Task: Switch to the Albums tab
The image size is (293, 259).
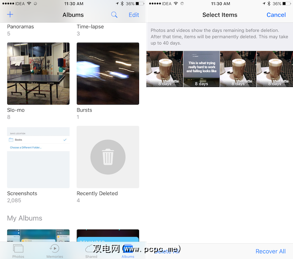Action: coord(128,251)
